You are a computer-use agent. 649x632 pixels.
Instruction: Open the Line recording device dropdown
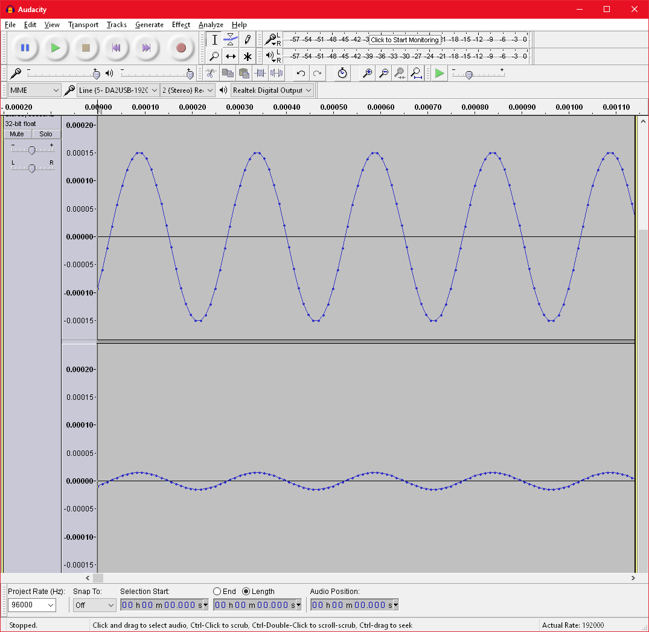click(118, 90)
